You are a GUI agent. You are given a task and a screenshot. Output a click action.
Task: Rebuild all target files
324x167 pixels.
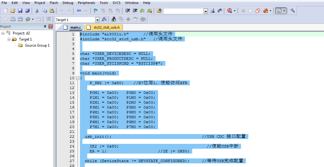point(20,20)
